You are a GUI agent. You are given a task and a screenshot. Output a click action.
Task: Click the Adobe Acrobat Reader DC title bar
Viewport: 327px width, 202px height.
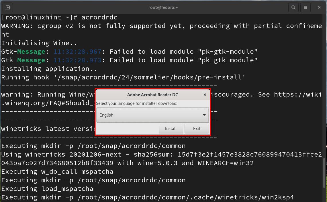152,95
